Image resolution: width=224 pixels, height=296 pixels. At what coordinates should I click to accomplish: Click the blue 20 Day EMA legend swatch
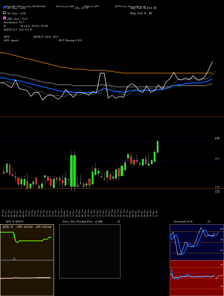[x=4, y=8]
